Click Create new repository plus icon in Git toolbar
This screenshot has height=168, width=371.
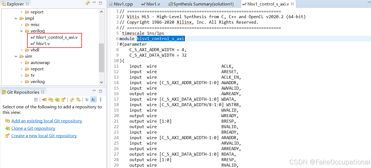click(x=63, y=100)
